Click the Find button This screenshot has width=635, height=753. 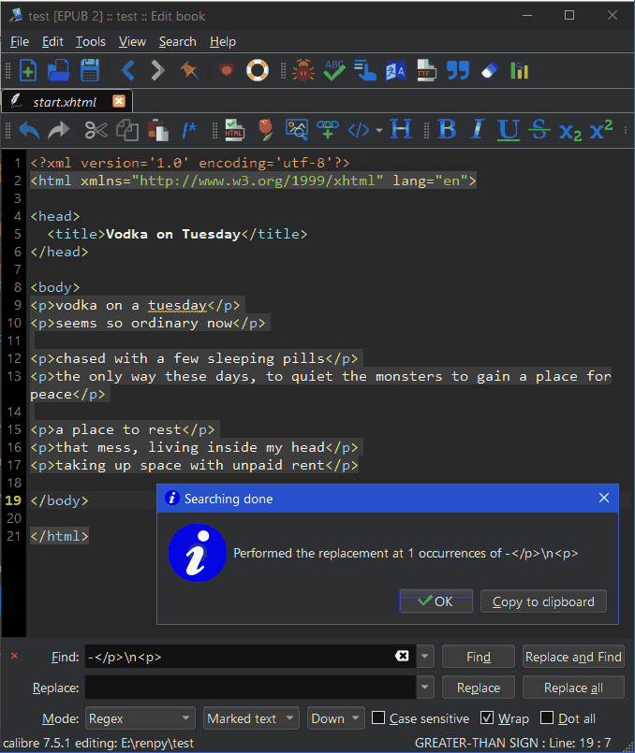coord(479,657)
